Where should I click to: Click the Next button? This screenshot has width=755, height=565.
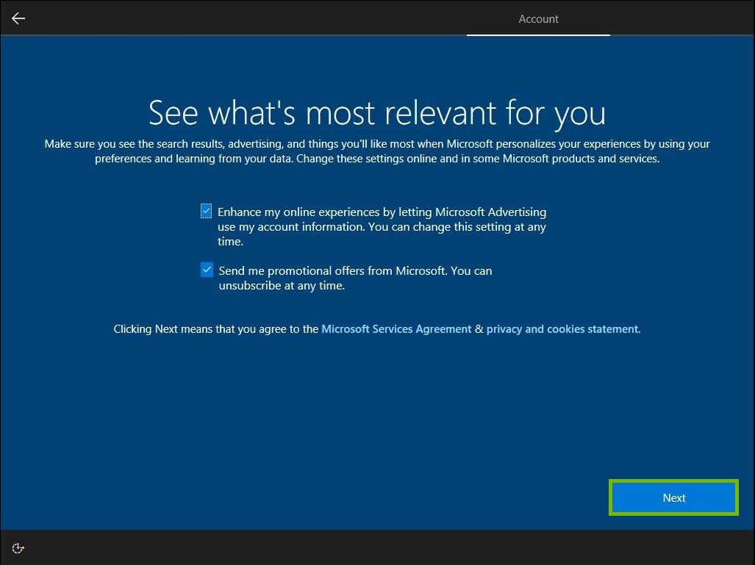(673, 497)
